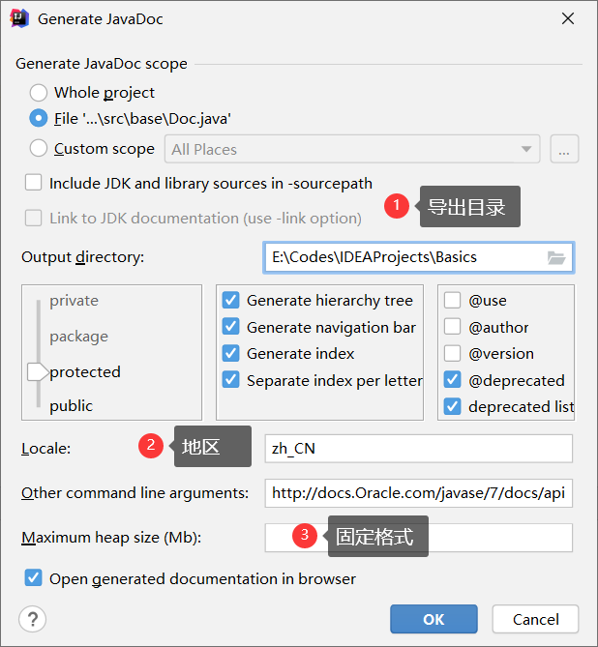Uncheck Generate hierarchy tree

point(231,300)
